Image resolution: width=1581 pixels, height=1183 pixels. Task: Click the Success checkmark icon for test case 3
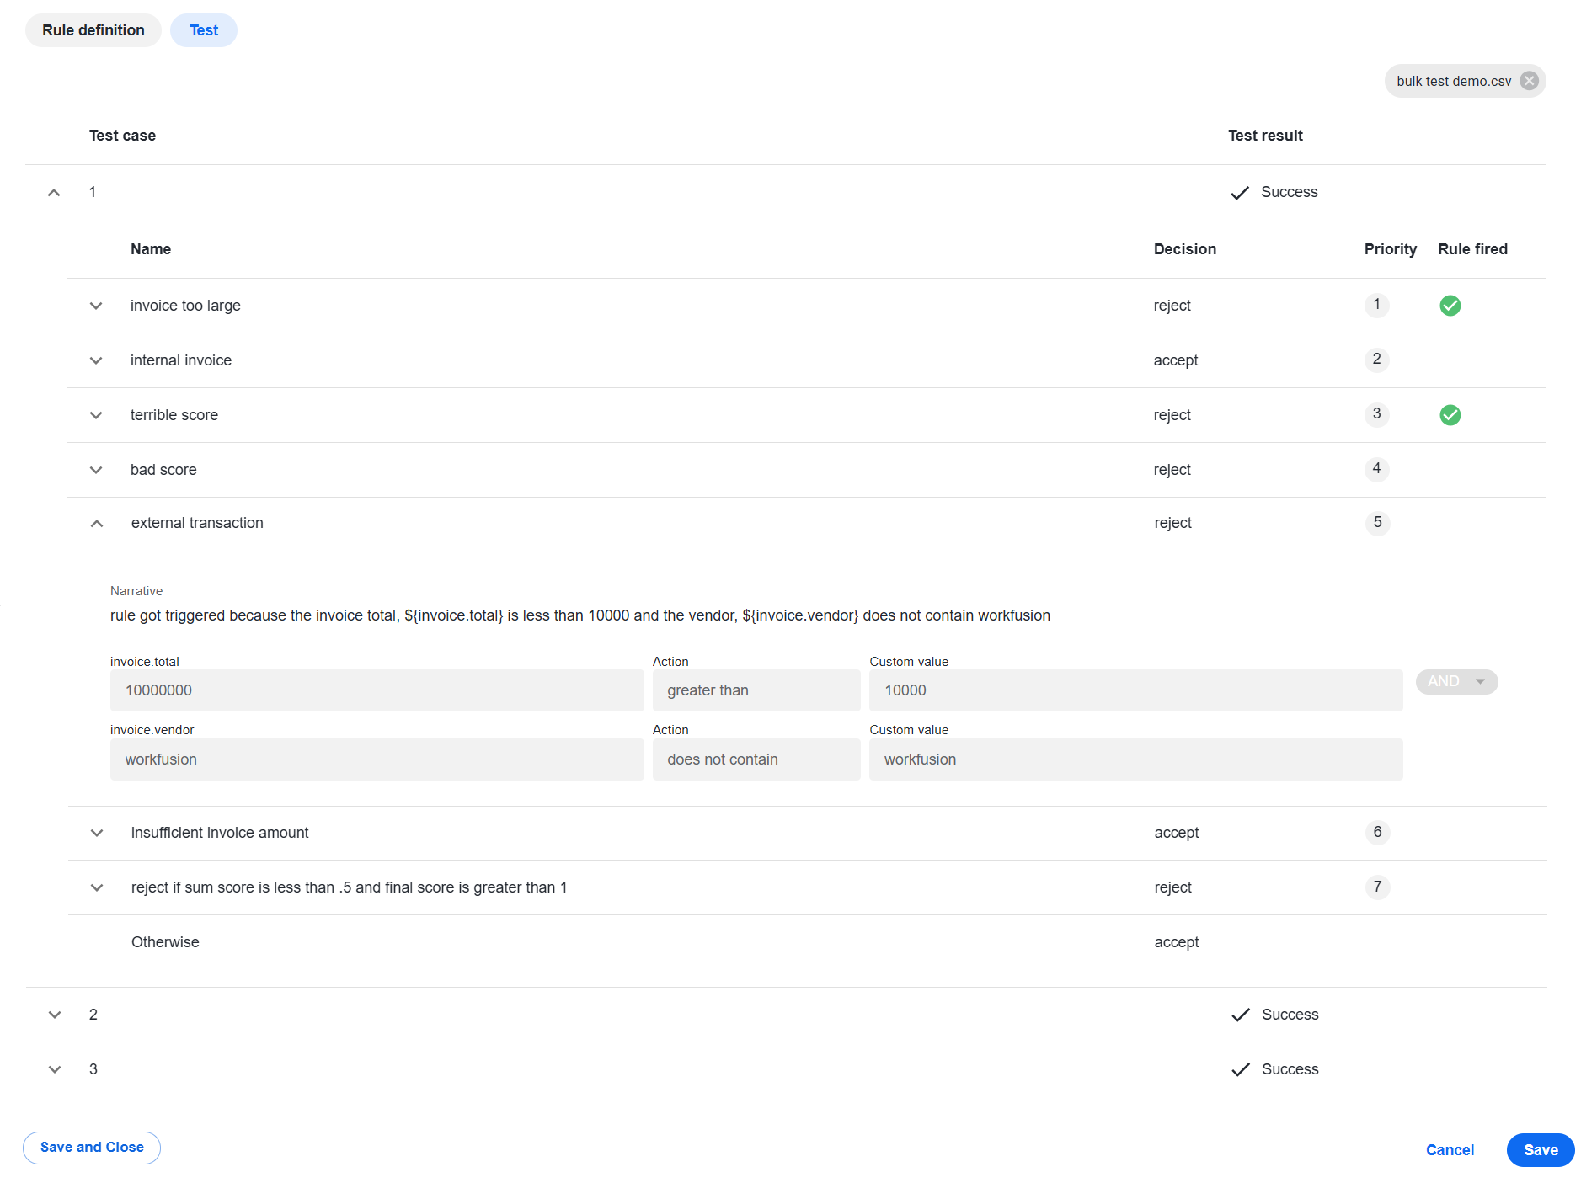click(1240, 1070)
